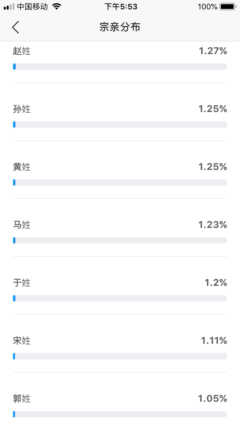Tap the 1.11% percentage value
The height and width of the screenshot is (427, 240).
[214, 341]
